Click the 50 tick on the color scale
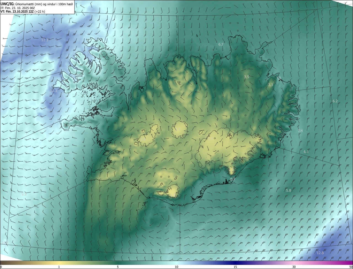The height and width of the screenshot is (269, 353). 351,267
